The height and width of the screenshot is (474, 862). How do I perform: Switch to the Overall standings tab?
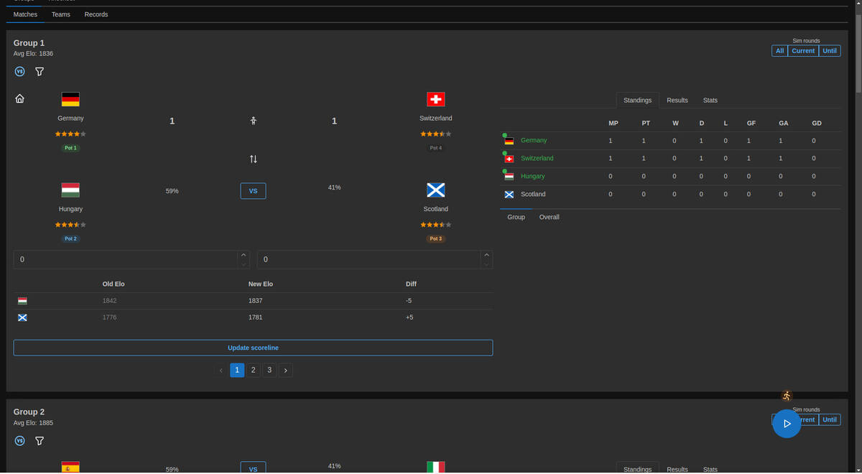point(549,217)
